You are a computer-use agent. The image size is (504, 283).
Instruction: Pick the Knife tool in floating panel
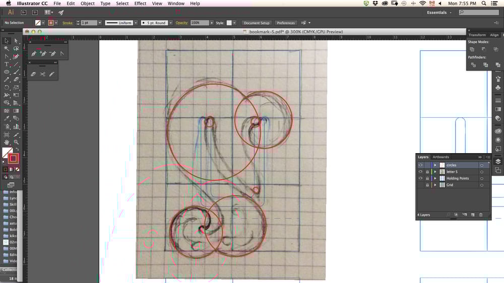coord(52,74)
